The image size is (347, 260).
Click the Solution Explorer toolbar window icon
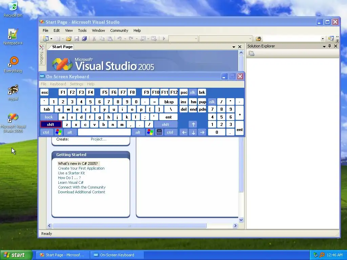331,39
